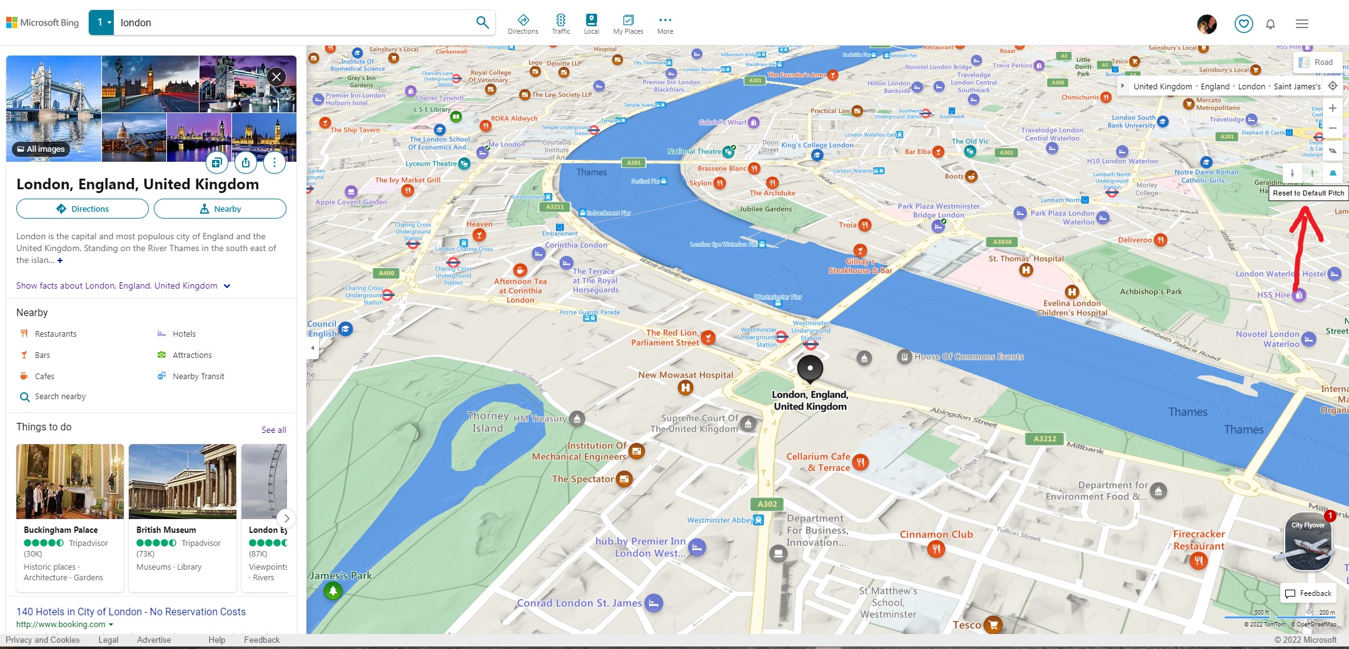Open the map Feedback button
The image size is (1349, 649).
pos(1308,593)
